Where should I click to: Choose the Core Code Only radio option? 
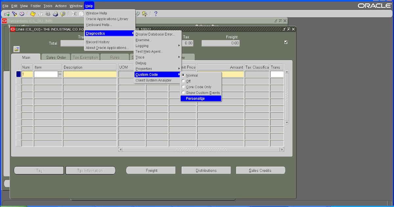pos(198,87)
